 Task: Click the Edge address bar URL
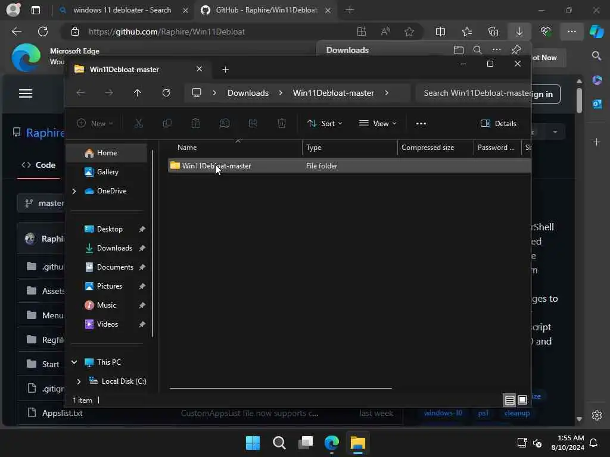click(x=167, y=32)
